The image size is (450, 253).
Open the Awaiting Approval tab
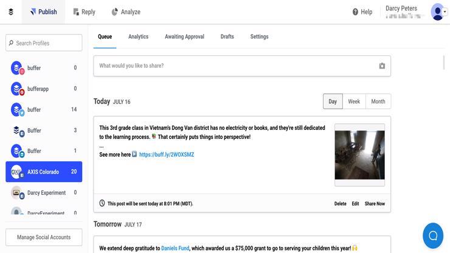[184, 36]
